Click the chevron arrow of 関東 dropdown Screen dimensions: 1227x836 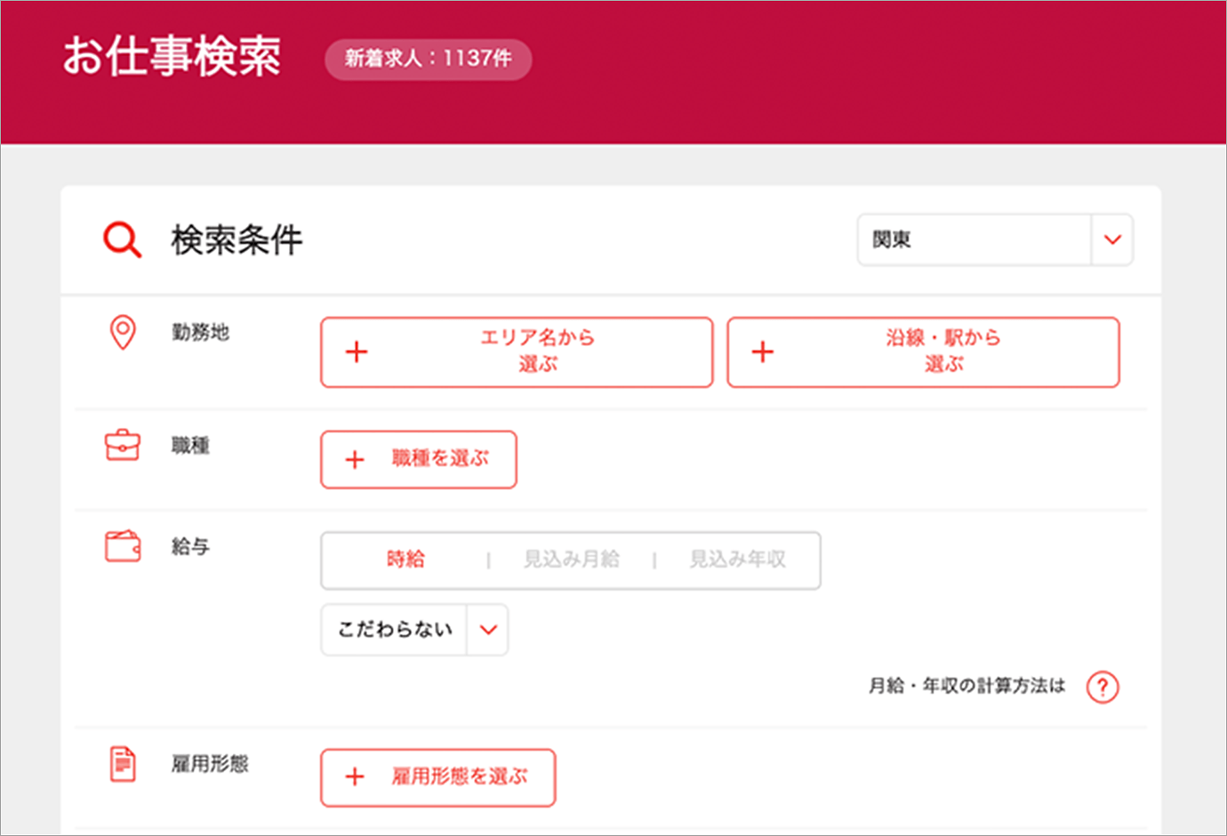1112,239
